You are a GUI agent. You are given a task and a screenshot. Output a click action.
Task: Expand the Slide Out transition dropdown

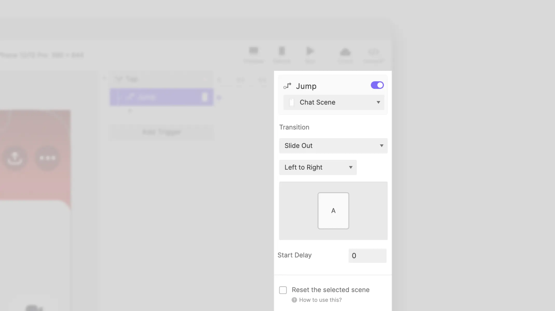(x=333, y=145)
